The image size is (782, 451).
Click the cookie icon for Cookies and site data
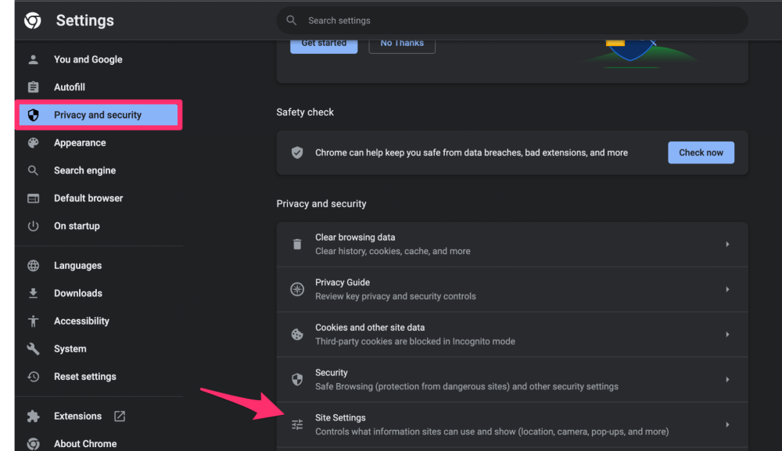297,335
